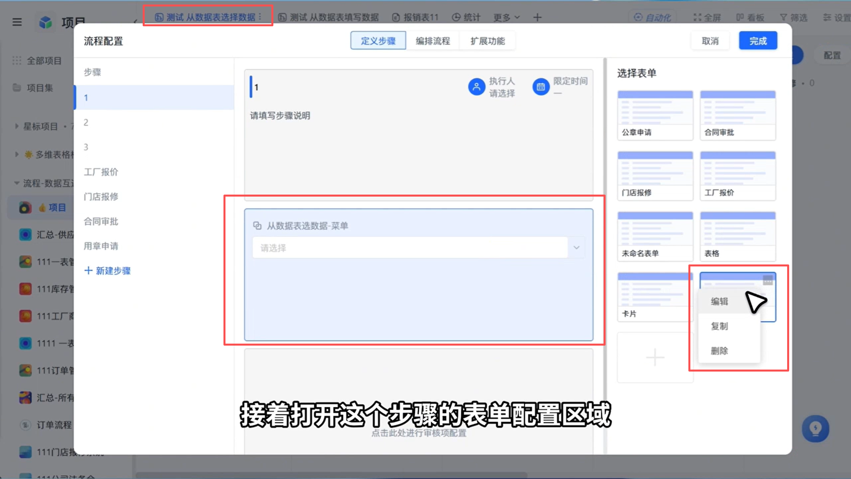
Task: Select the 公章申请 form thumbnail
Action: point(655,115)
